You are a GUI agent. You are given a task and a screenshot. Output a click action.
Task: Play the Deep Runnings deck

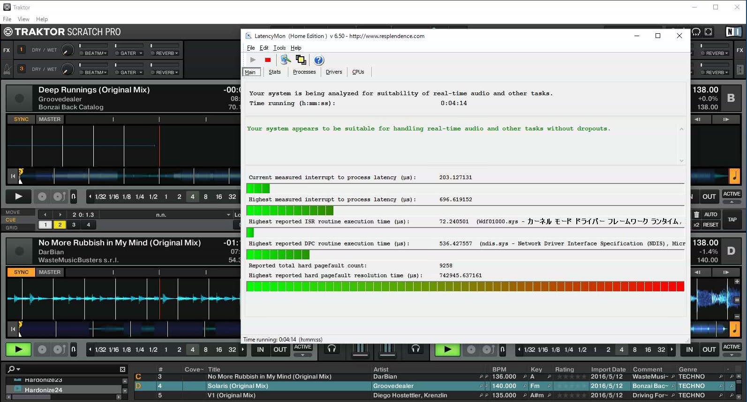(18, 197)
